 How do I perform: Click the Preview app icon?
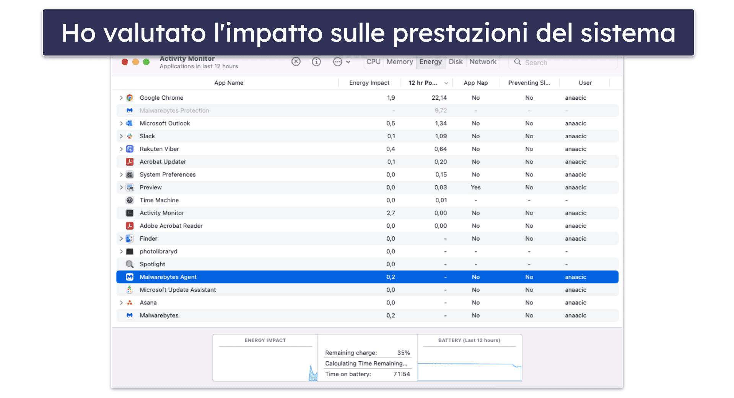130,187
